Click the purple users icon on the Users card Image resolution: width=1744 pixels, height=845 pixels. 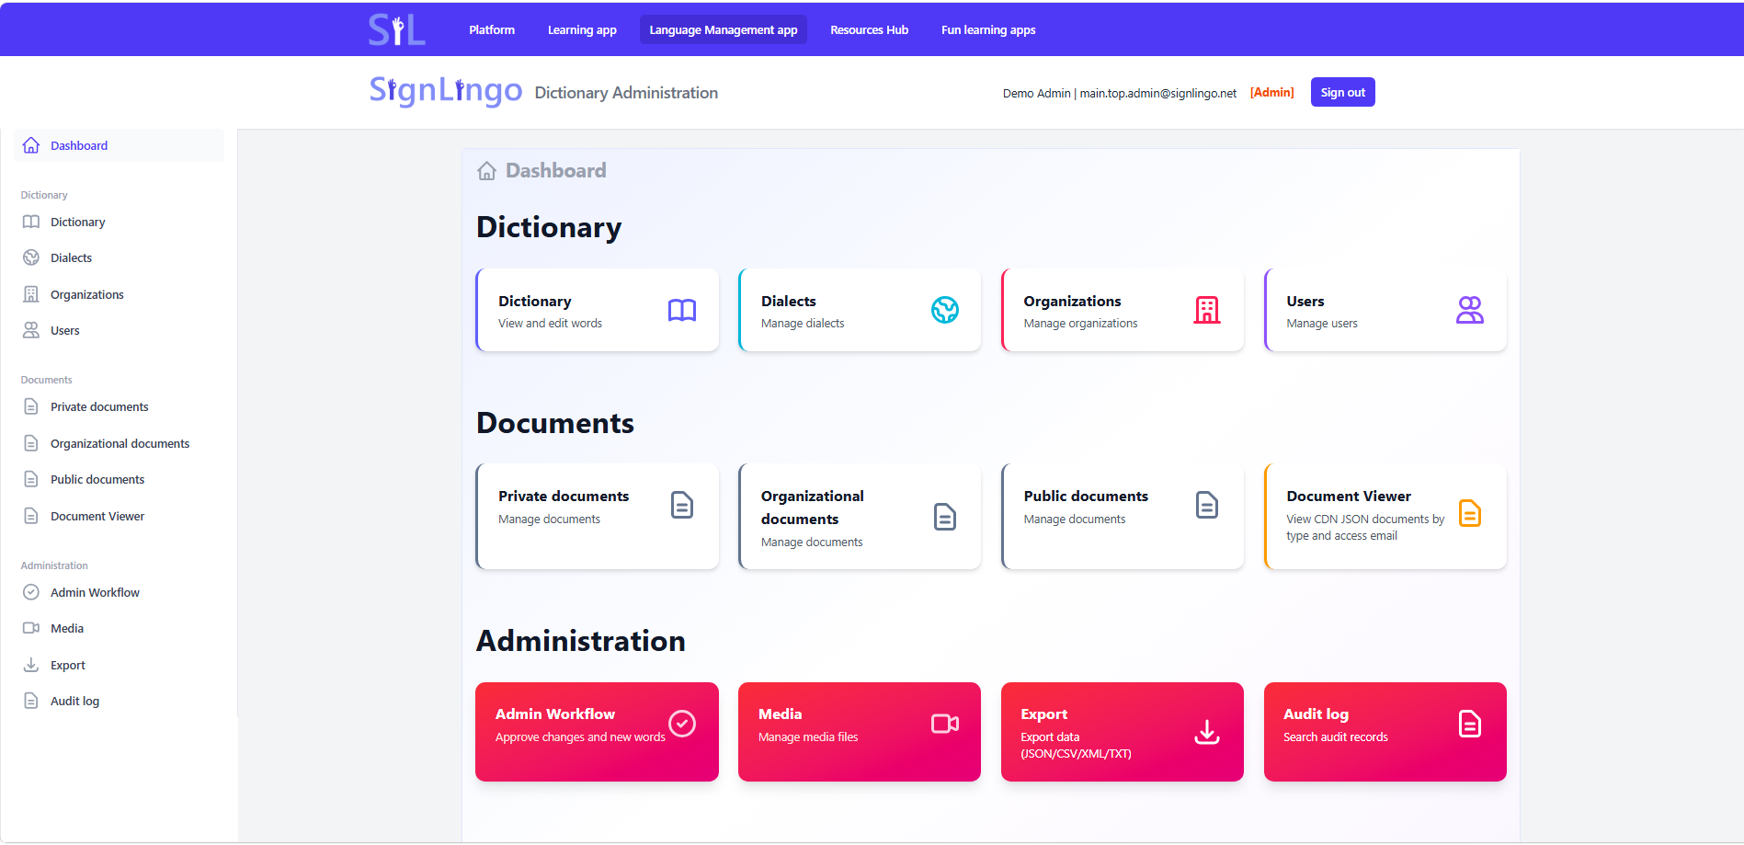pos(1470,310)
